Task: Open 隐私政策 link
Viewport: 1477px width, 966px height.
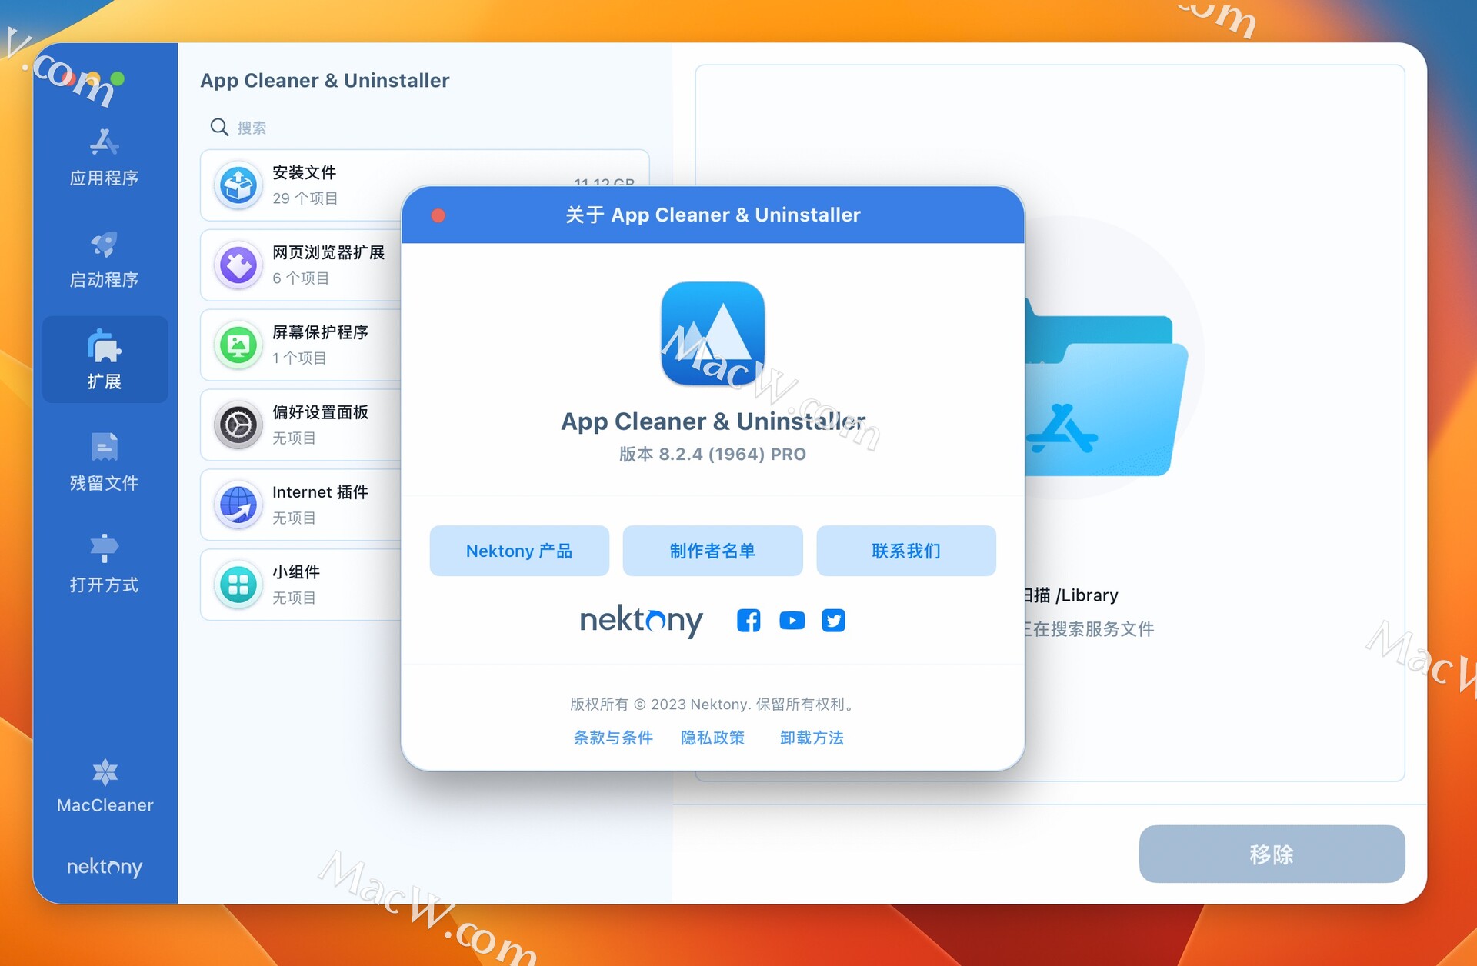Action: 712,738
